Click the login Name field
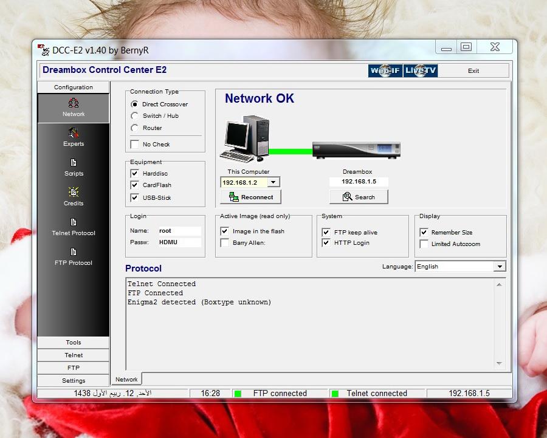This screenshot has height=438, width=547. tap(179, 231)
